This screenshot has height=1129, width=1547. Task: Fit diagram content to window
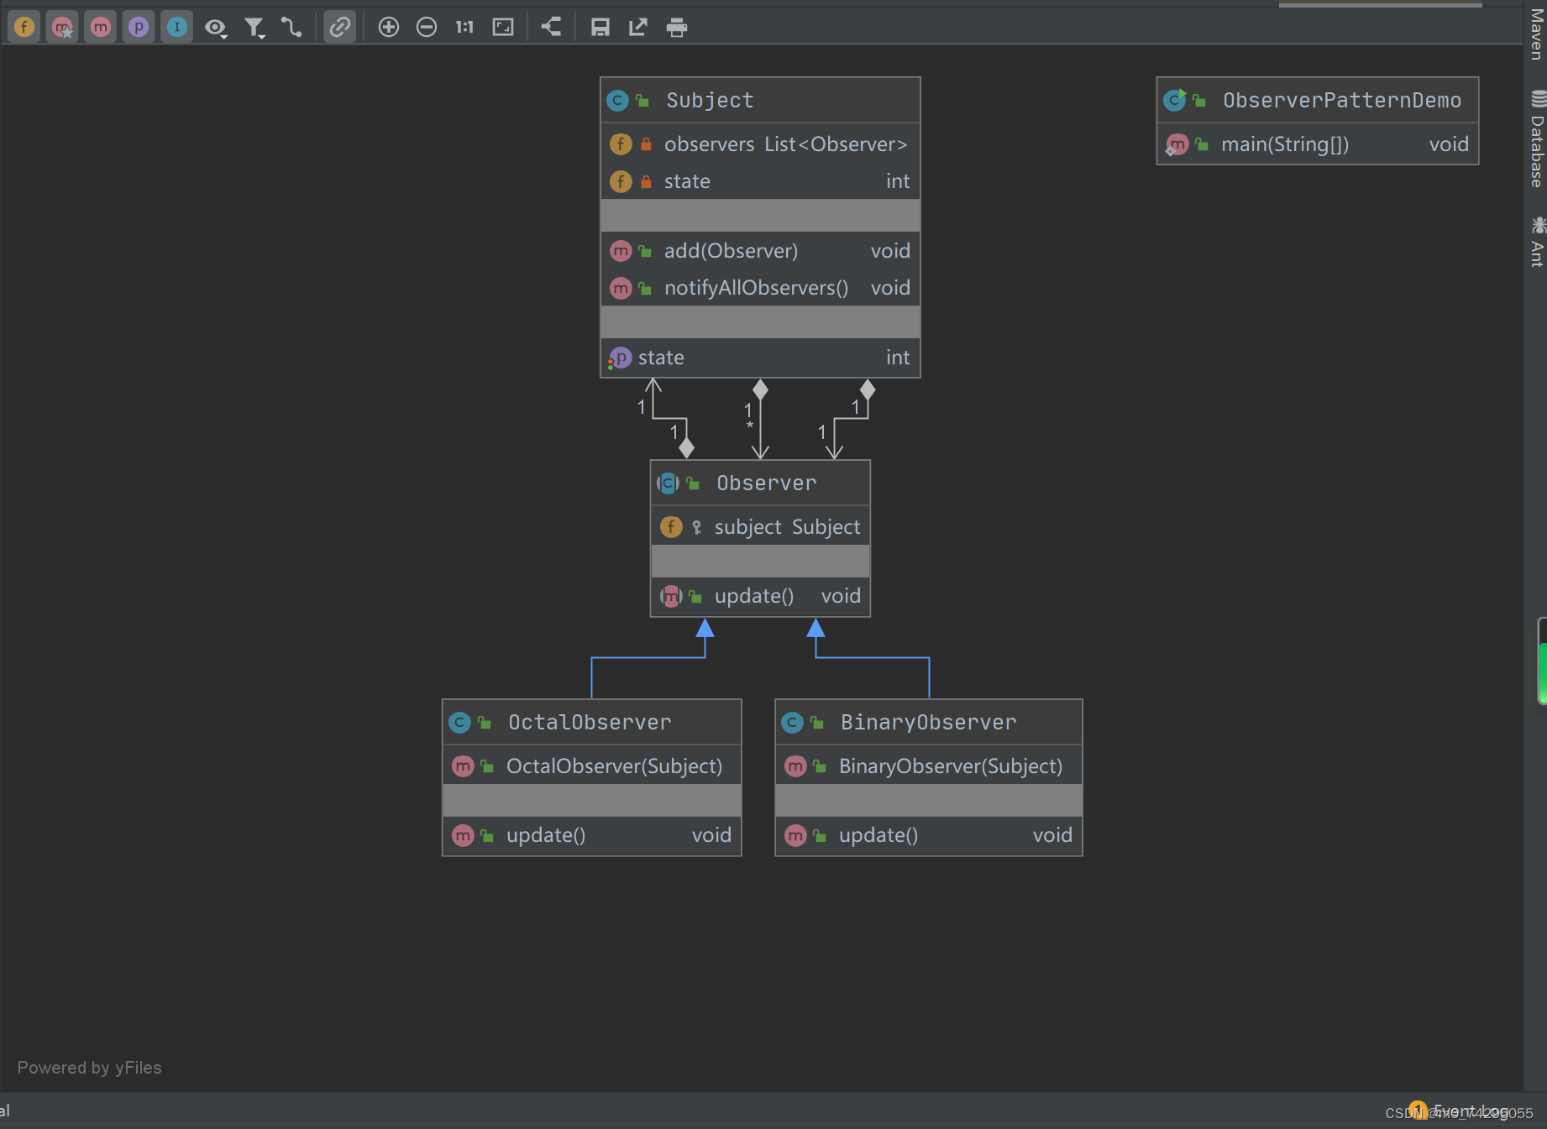pos(503,28)
